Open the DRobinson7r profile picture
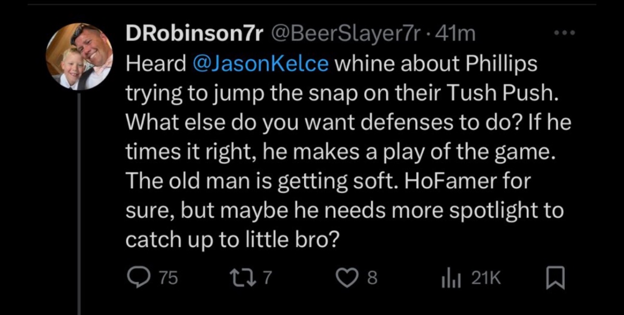Viewport: 624px width, 315px height. pyautogui.click(x=79, y=56)
